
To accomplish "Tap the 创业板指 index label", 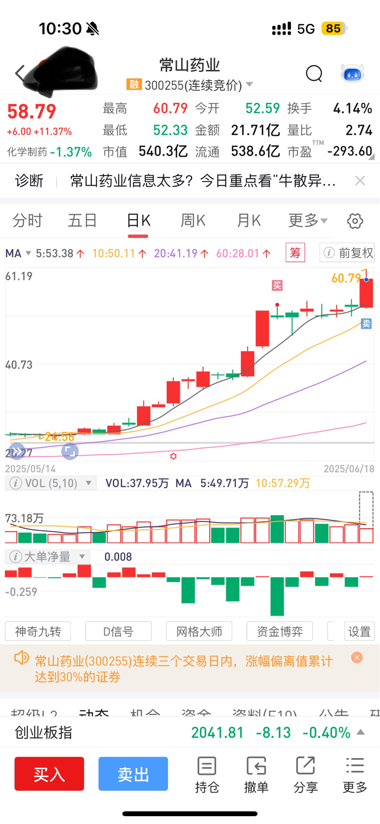I will pos(43,732).
